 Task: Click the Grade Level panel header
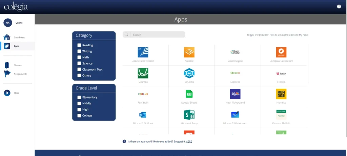(94, 88)
